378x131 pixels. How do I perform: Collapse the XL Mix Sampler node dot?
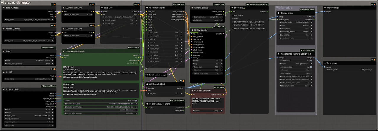pos(193,30)
